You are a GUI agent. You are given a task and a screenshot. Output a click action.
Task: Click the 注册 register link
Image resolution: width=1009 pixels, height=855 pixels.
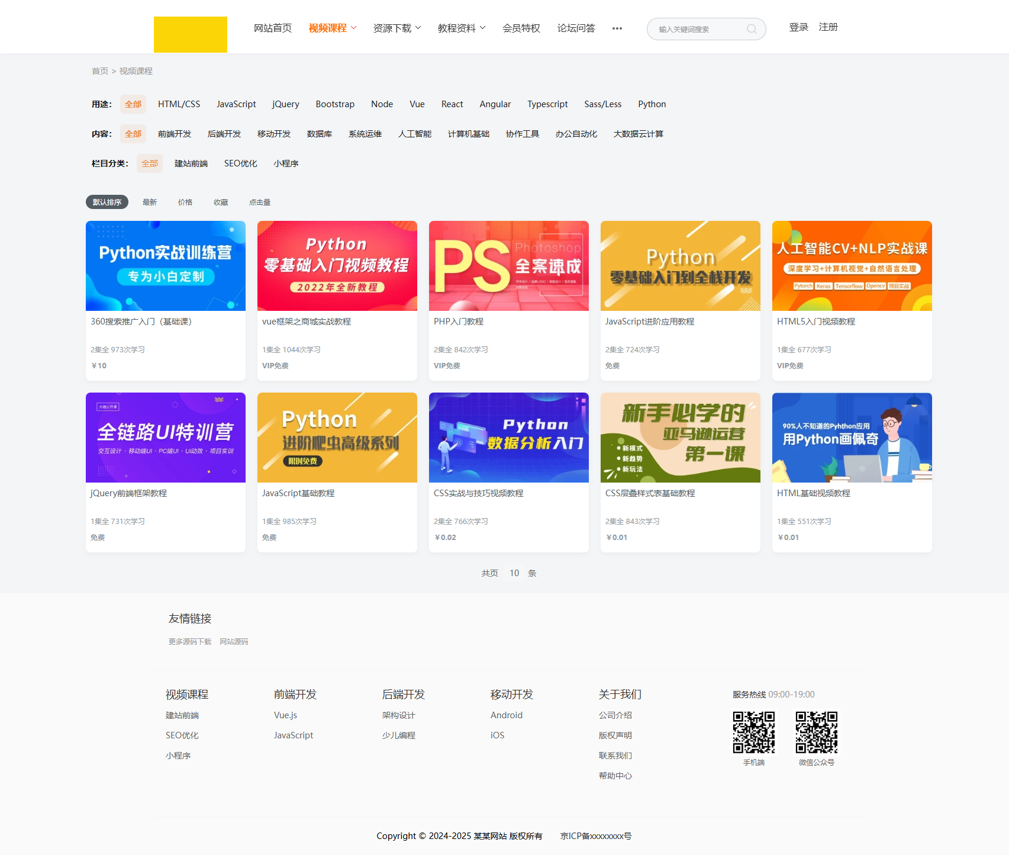(828, 27)
